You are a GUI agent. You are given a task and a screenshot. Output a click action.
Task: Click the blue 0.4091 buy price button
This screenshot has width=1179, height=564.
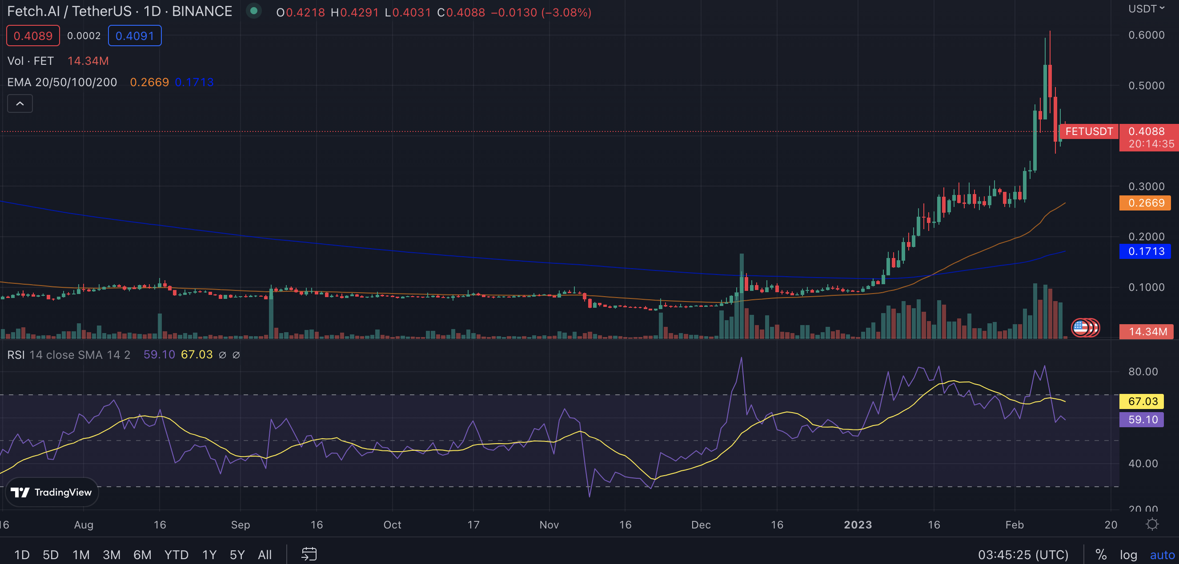(135, 36)
